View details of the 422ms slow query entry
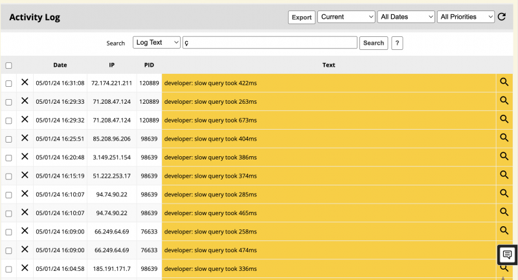The image size is (518, 280). (x=504, y=82)
